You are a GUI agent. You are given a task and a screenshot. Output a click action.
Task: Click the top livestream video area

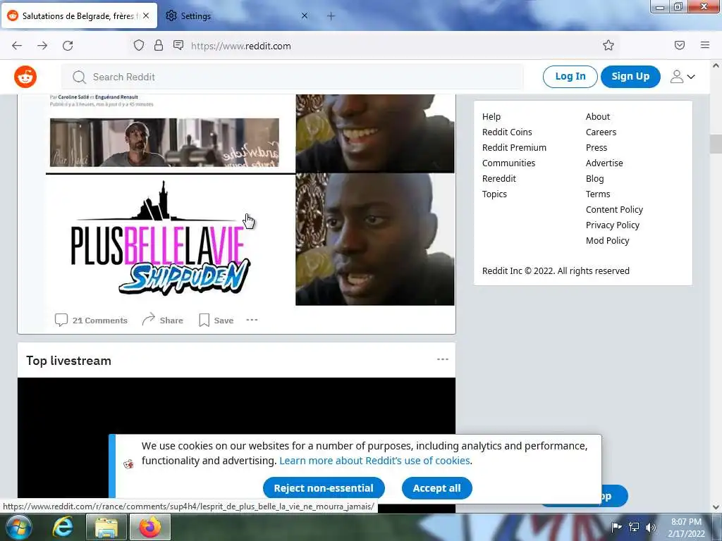point(236,405)
